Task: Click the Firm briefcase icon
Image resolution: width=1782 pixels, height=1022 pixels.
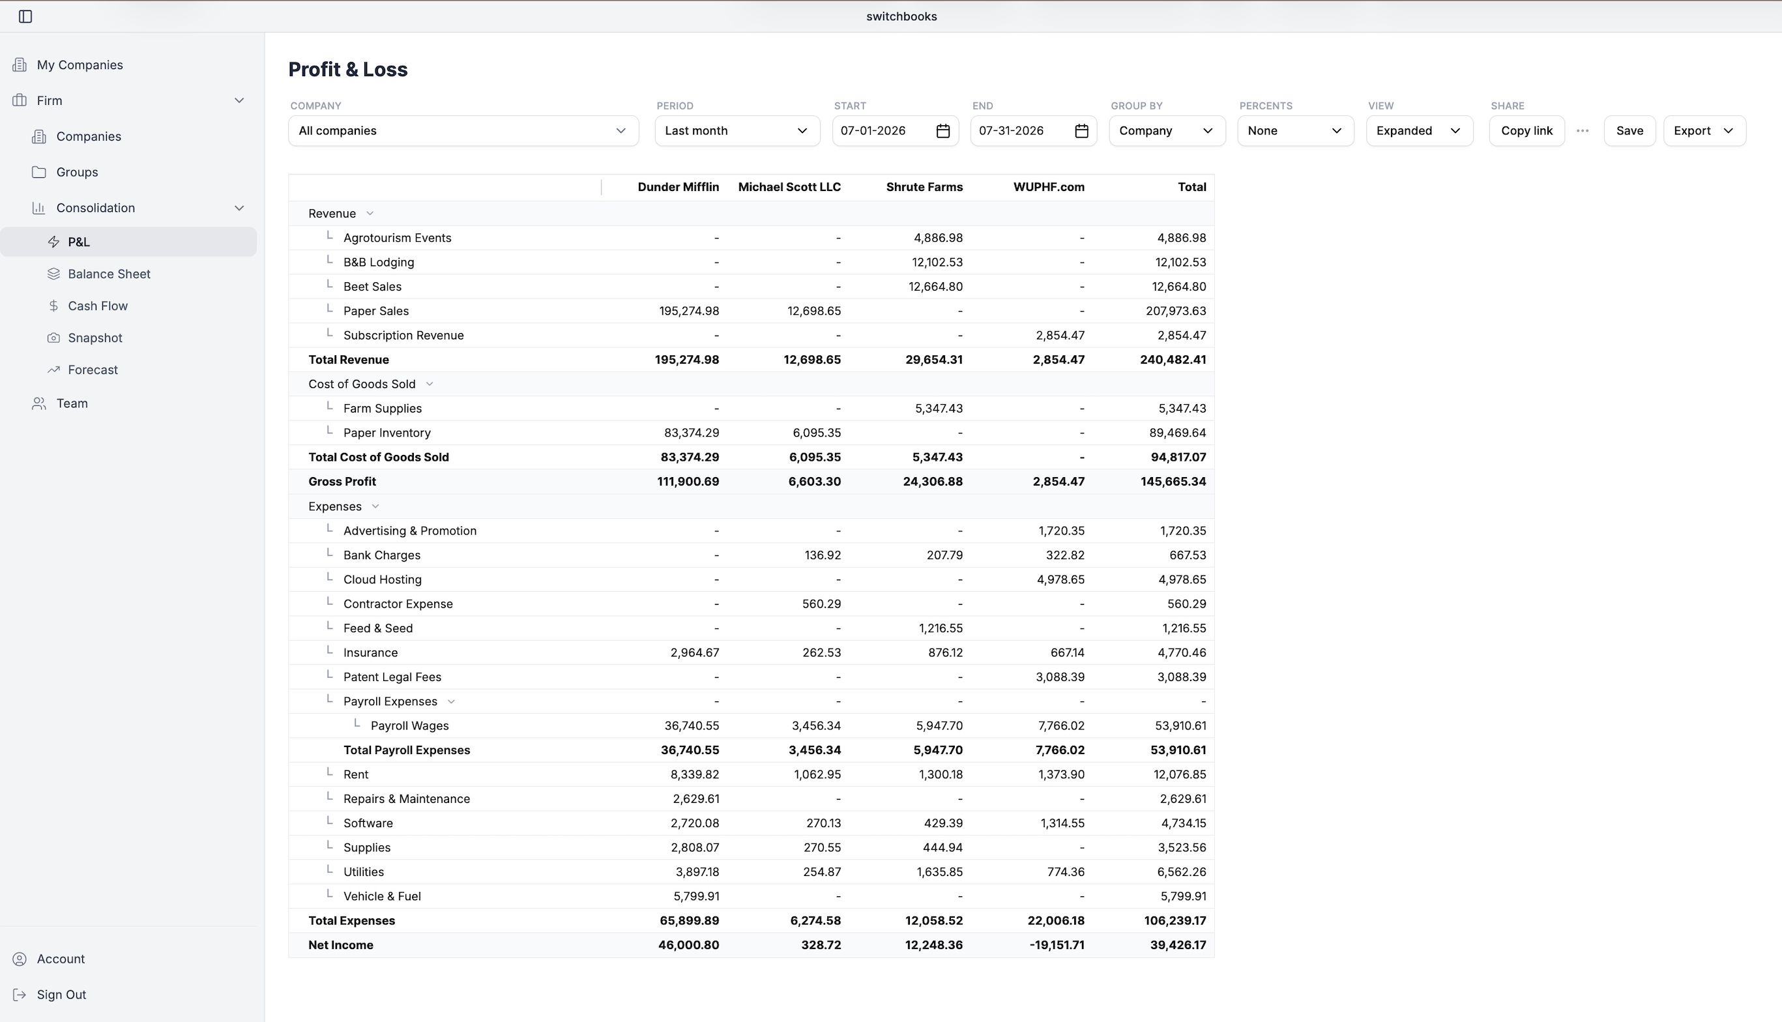Action: coord(20,100)
